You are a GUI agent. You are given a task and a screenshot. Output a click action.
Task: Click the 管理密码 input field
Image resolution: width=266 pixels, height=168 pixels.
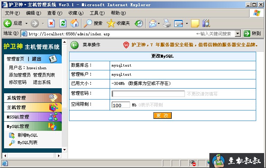coord(148,94)
